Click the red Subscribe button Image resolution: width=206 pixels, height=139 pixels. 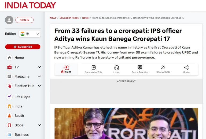pos(23,47)
